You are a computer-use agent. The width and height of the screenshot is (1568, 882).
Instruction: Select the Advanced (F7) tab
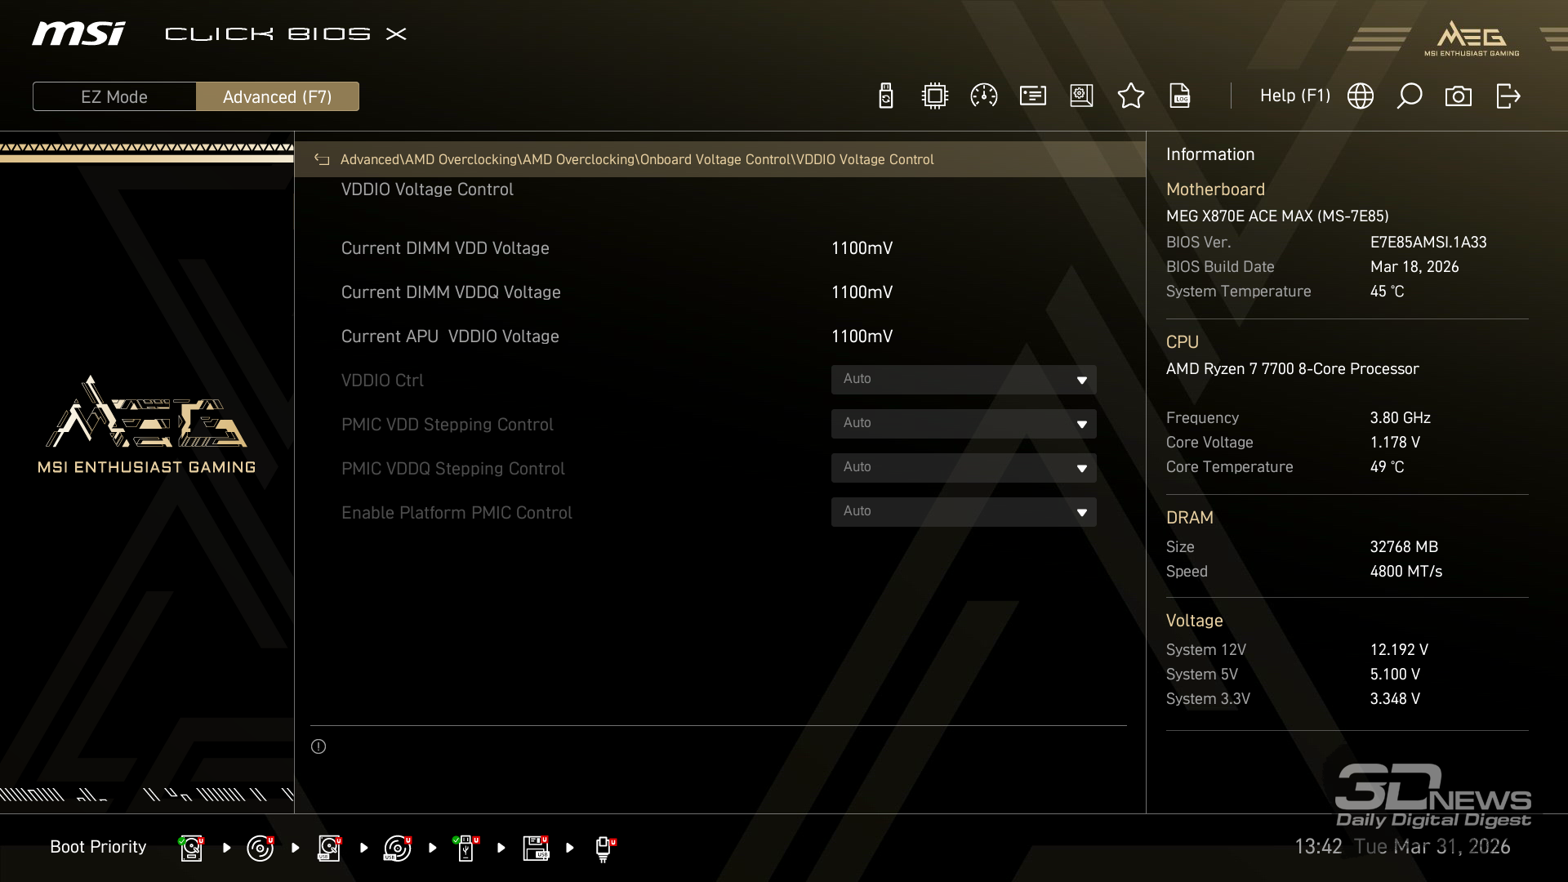[277, 96]
